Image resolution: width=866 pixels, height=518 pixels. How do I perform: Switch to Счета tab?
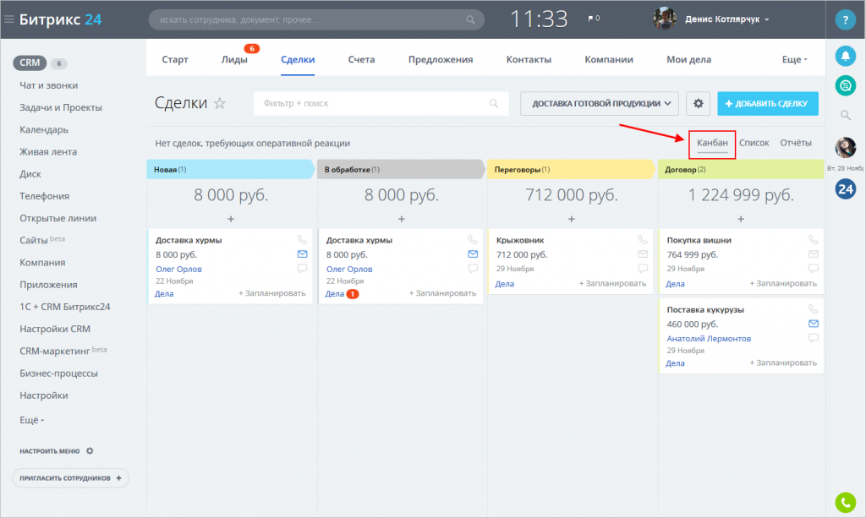pyautogui.click(x=361, y=59)
